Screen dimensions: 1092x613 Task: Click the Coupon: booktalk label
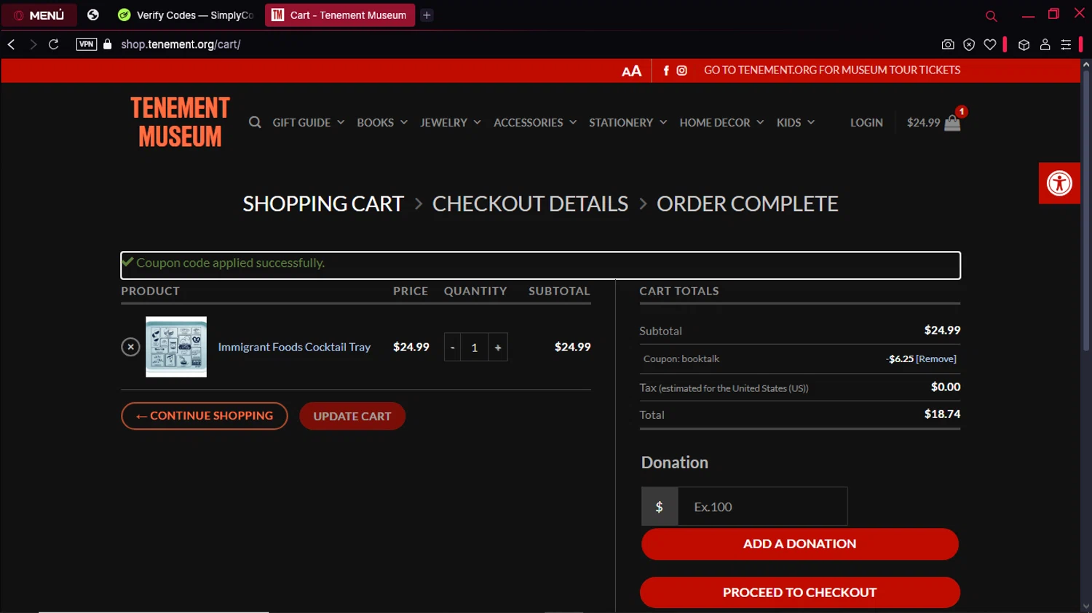tap(681, 359)
